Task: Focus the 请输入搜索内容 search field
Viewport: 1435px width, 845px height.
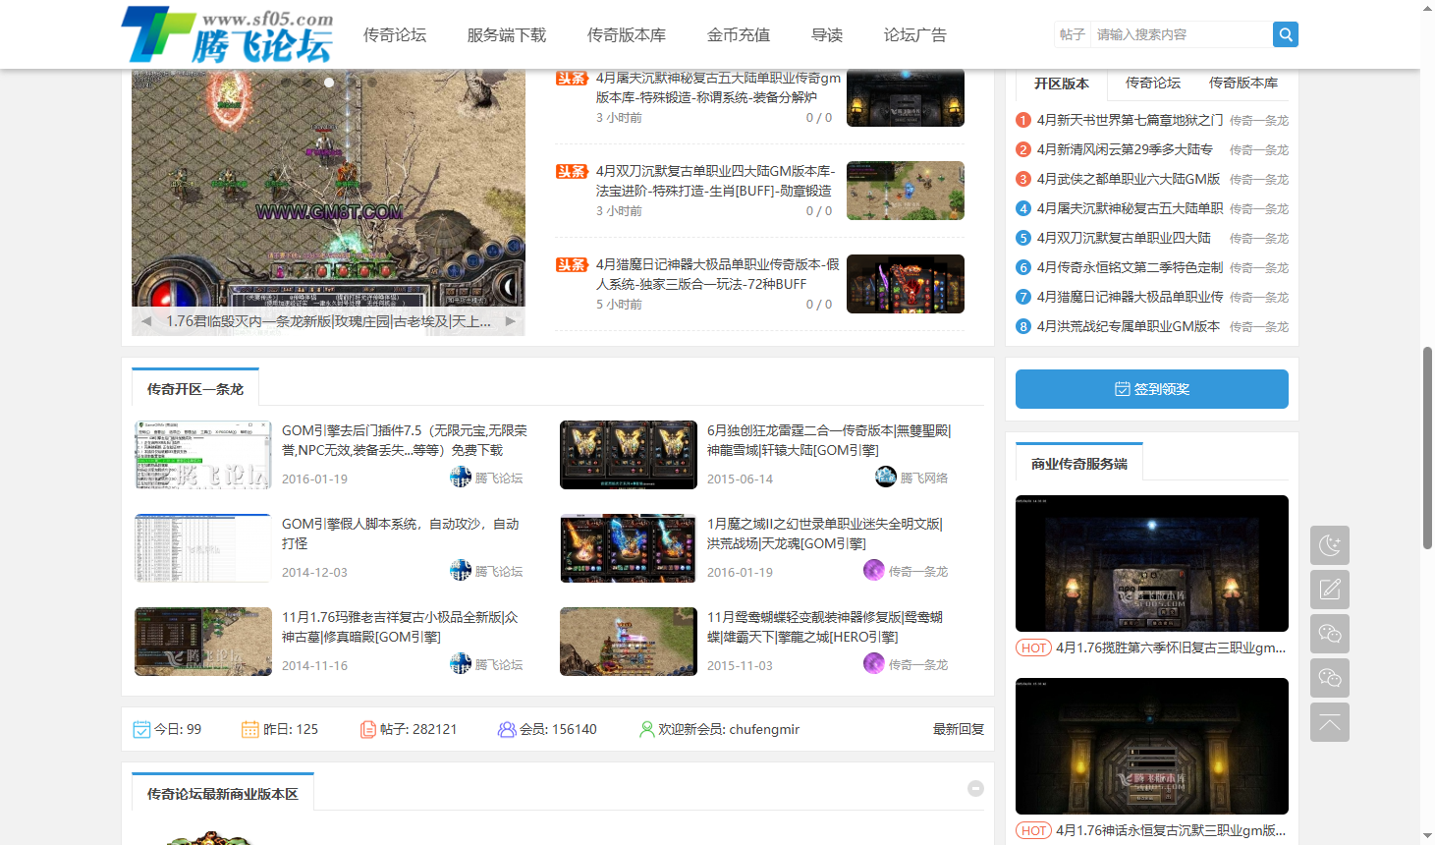Action: pyautogui.click(x=1179, y=34)
